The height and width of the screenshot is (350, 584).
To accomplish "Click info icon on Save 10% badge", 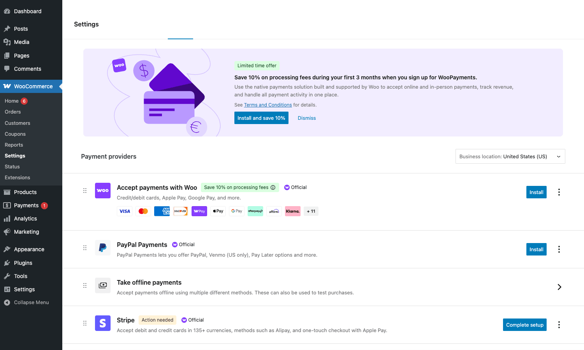I will (273, 187).
